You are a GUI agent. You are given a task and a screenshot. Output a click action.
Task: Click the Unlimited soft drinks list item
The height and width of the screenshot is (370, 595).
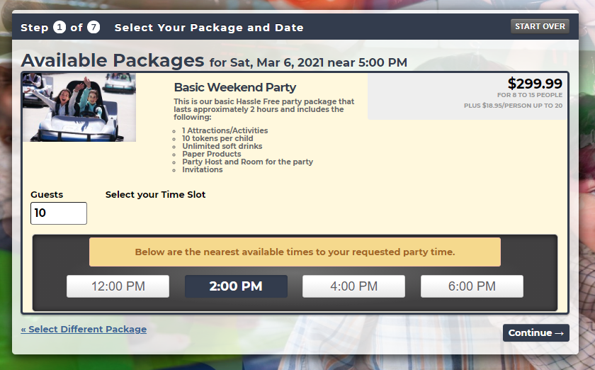coord(222,146)
